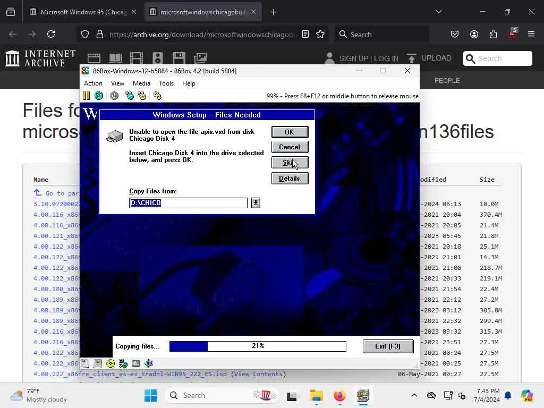
Task: Click the CD-ROM disc icon in 86Box status bar
Action: [x=110, y=363]
